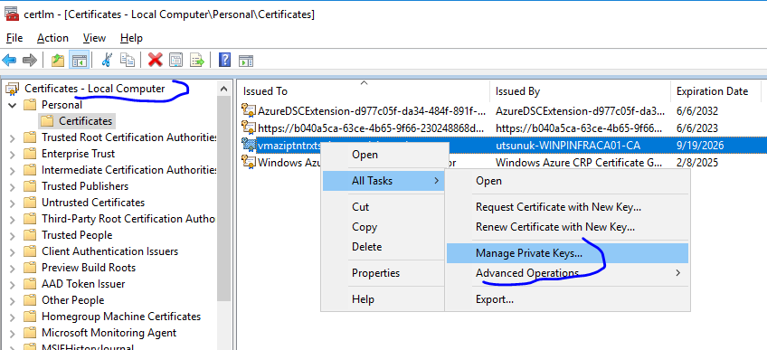
Task: Click the scissors Cut icon in the toolbar
Action: point(107,60)
